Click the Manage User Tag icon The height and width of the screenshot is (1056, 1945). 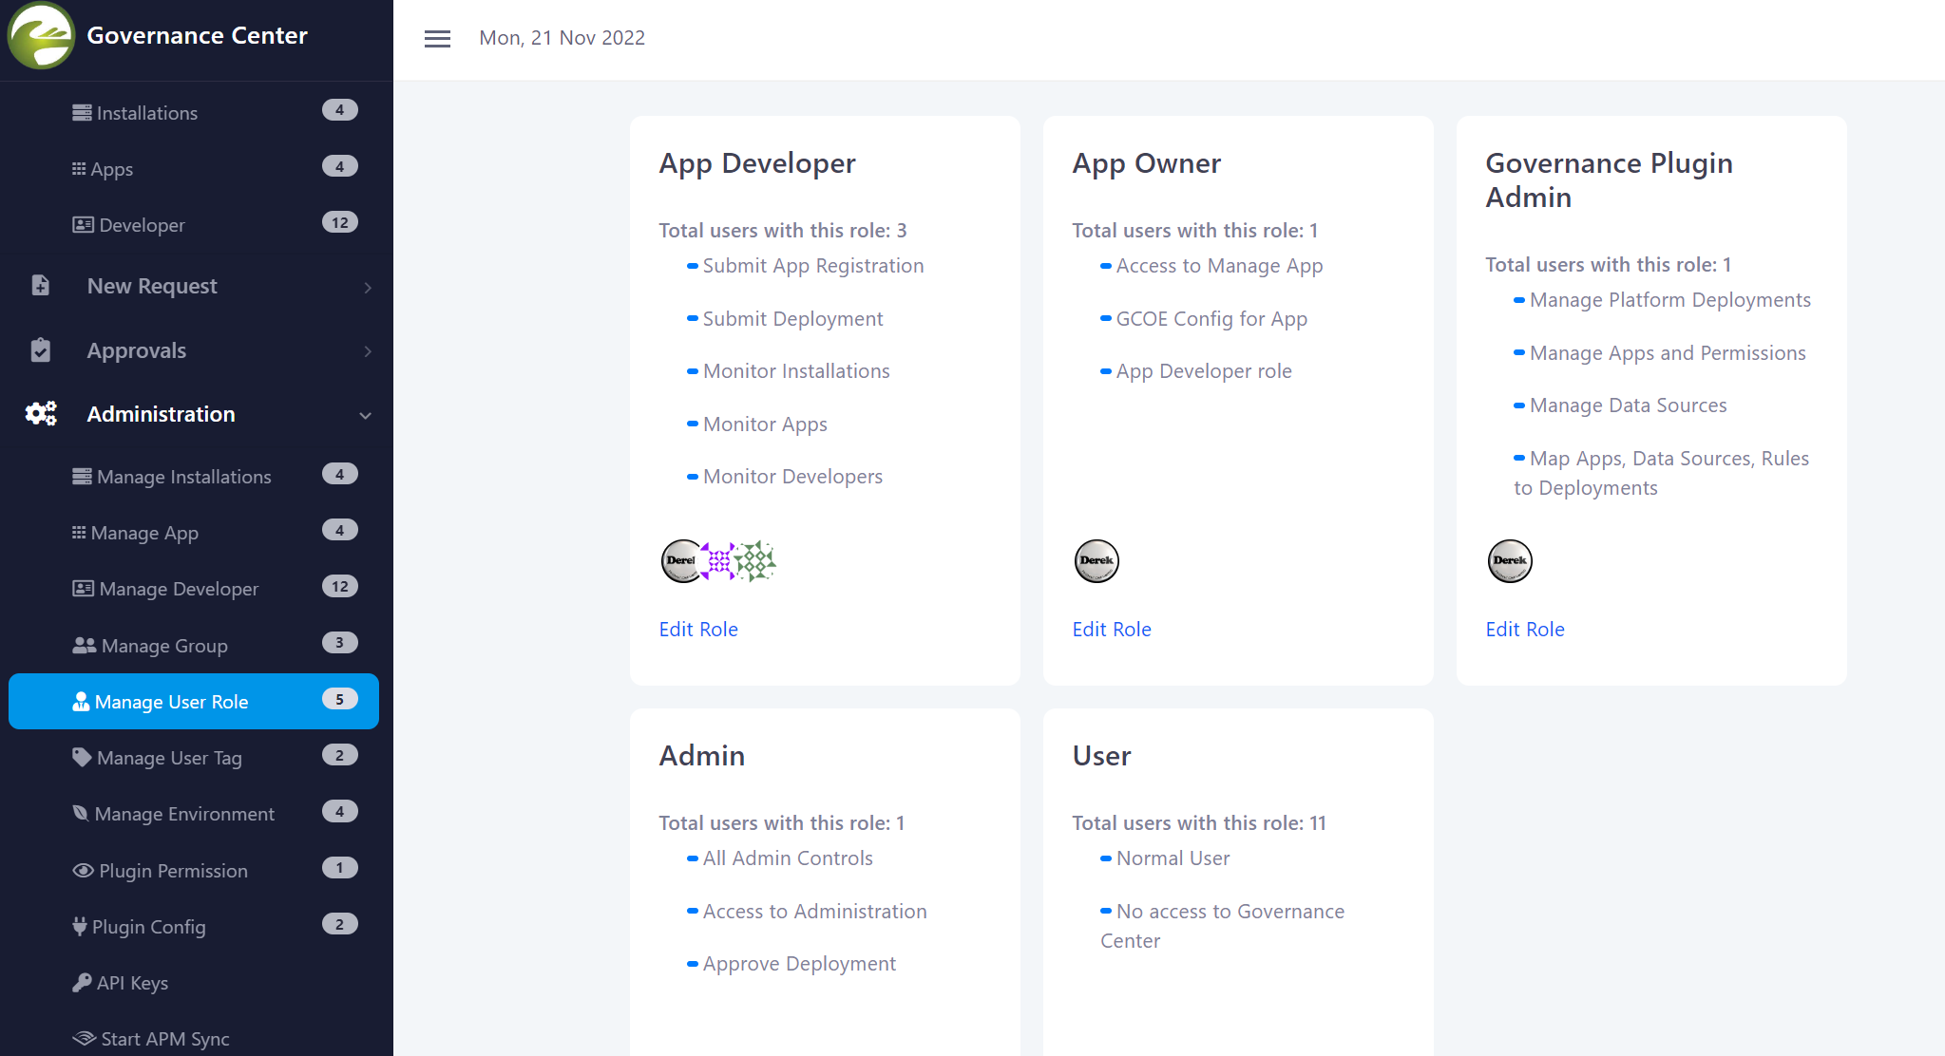pos(82,758)
